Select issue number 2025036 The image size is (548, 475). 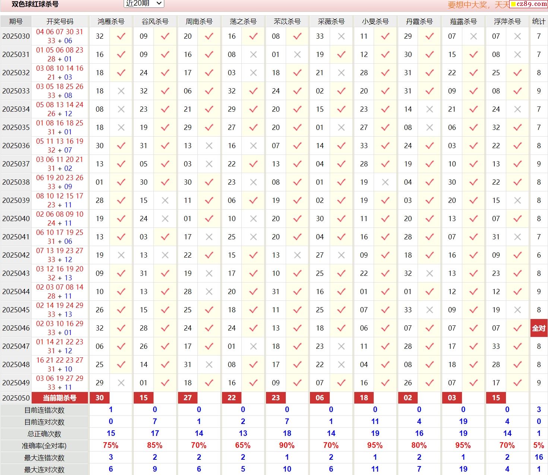pyautogui.click(x=16, y=146)
